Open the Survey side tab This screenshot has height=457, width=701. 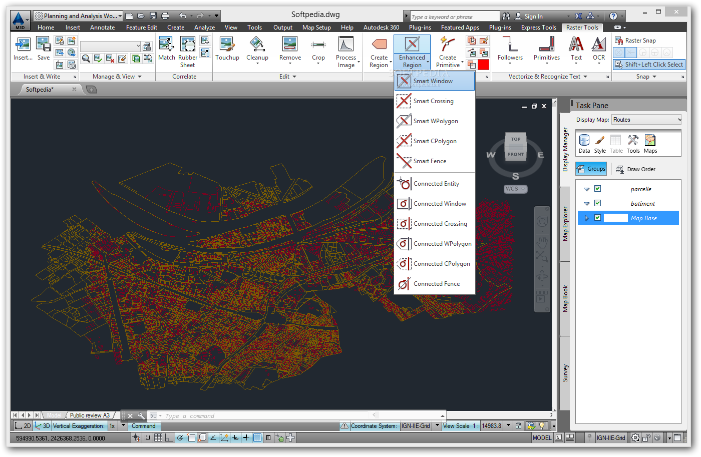click(565, 373)
